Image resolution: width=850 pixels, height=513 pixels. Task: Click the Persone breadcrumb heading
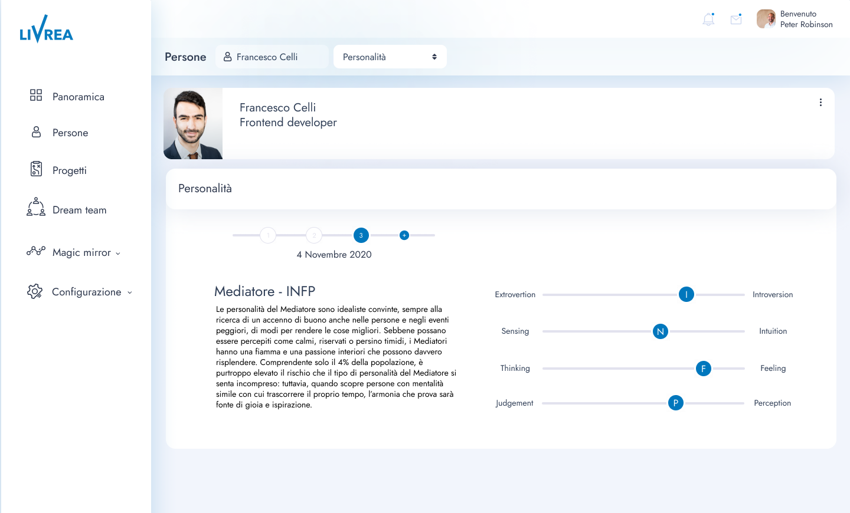(185, 57)
